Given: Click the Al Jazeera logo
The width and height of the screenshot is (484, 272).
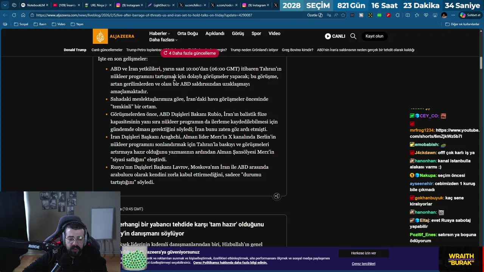Looking at the screenshot, I should [113, 36].
